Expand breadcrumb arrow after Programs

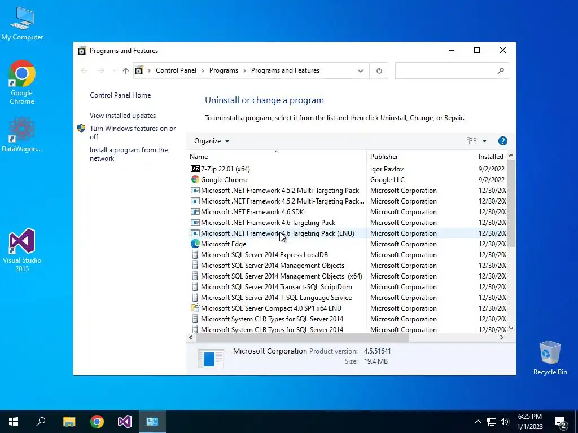pos(244,70)
